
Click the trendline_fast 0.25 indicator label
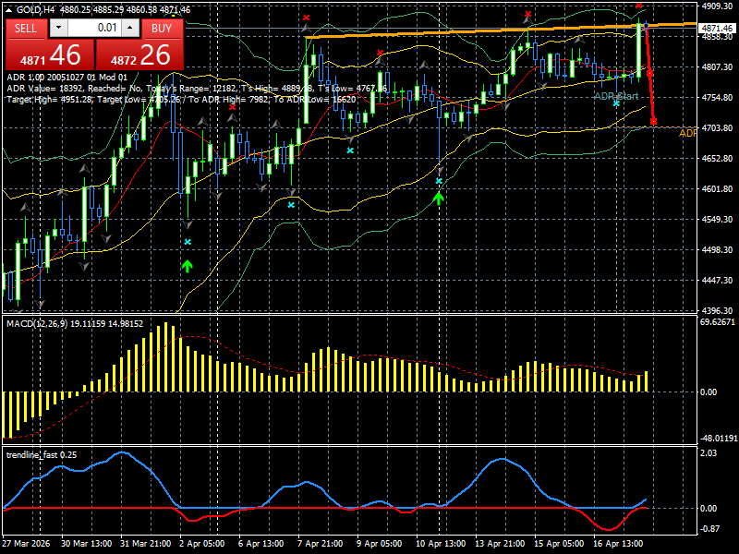click(x=42, y=454)
